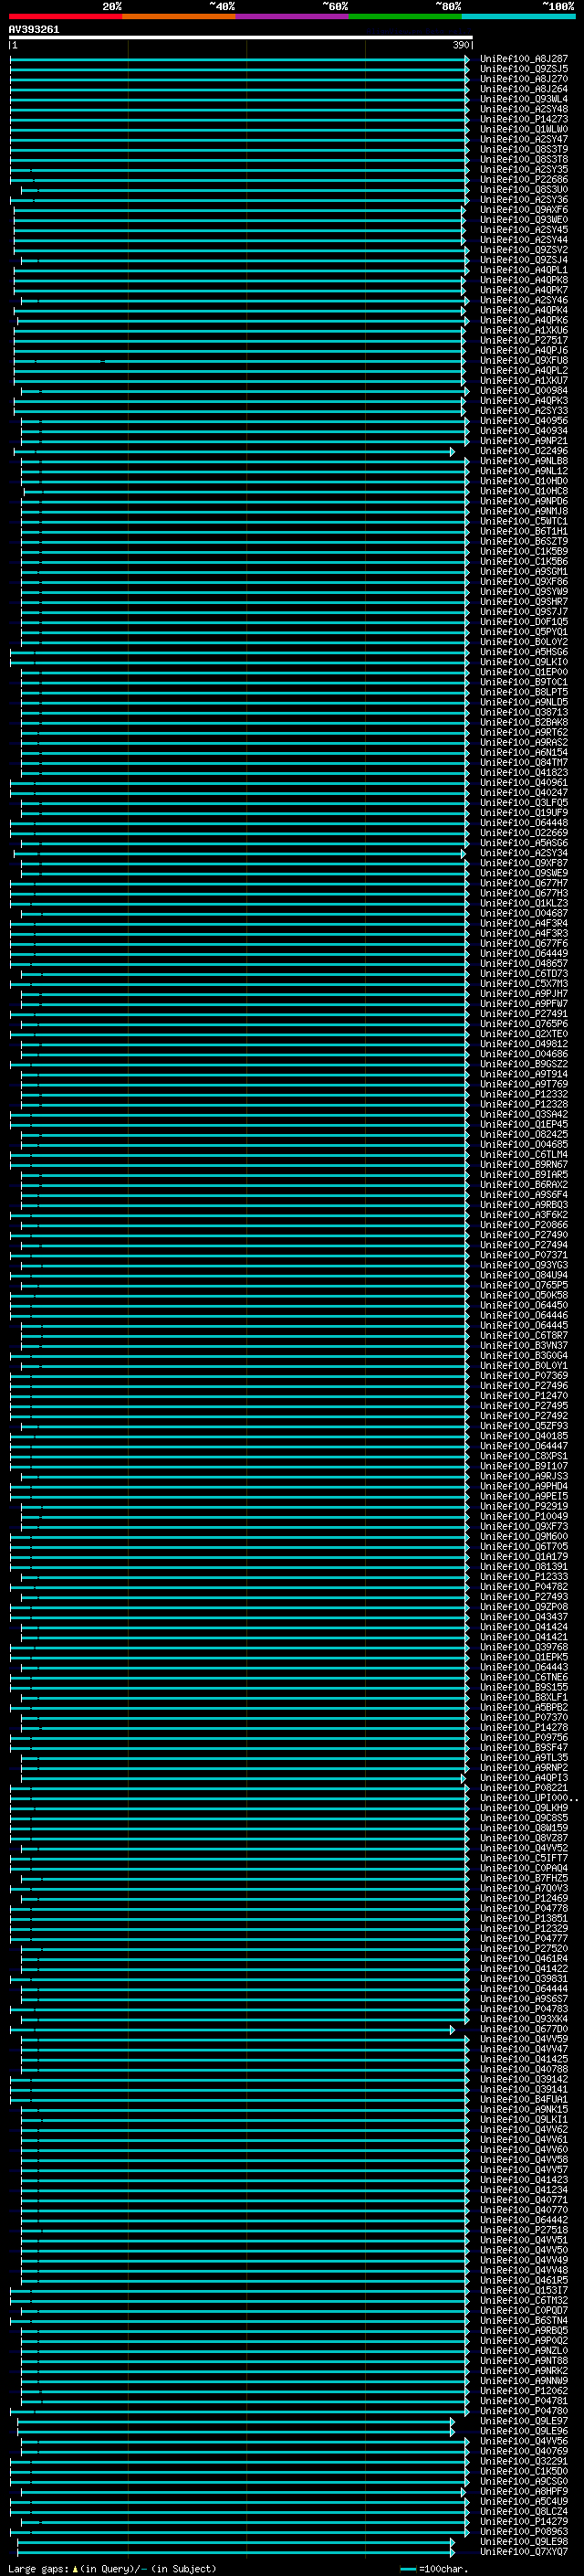Select hit label UniRef100_P27496
The width and height of the screenshot is (584, 2576).
[x=524, y=1386]
